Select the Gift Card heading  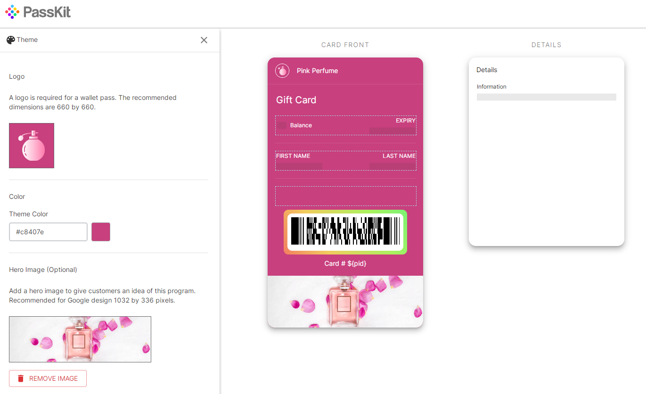point(296,100)
